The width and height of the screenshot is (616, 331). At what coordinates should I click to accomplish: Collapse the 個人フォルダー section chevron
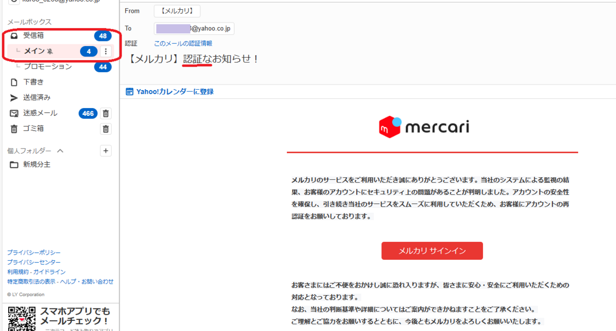tap(60, 151)
